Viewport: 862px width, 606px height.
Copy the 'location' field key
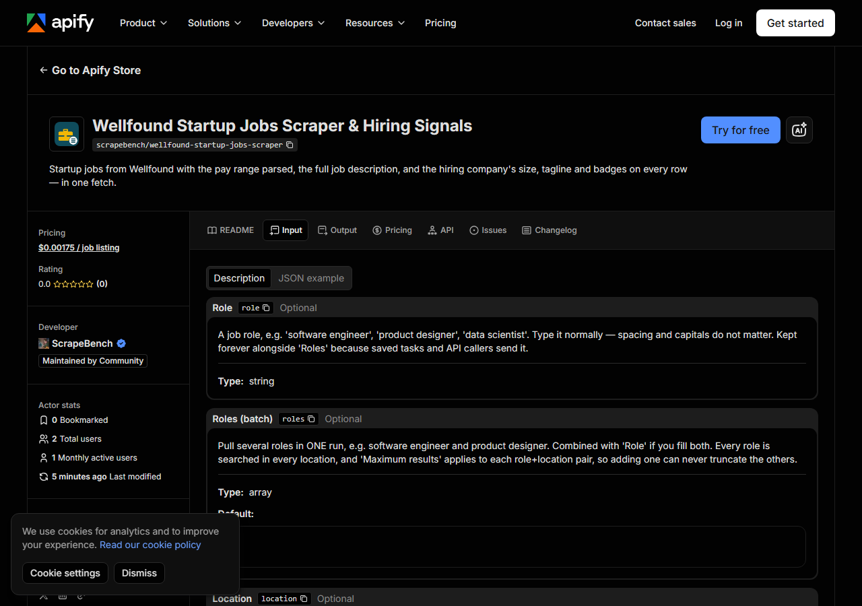[304, 599]
